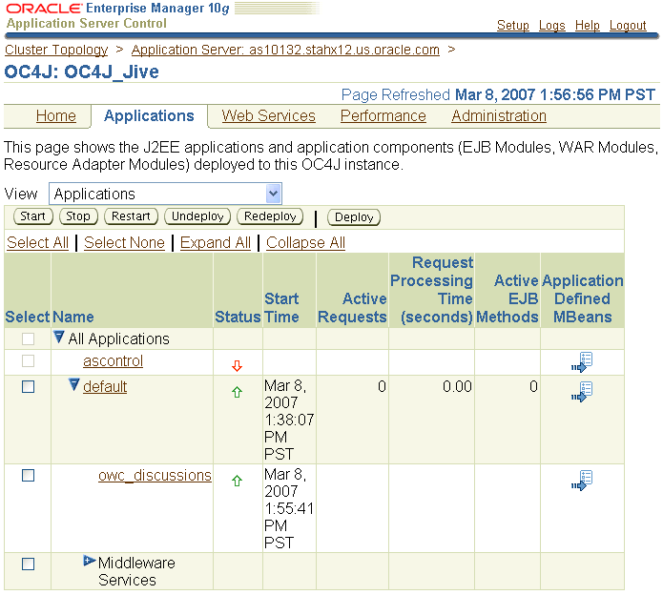This screenshot has width=663, height=595.
Task: Open MBeans icon for ascontrol row
Action: pos(582,362)
